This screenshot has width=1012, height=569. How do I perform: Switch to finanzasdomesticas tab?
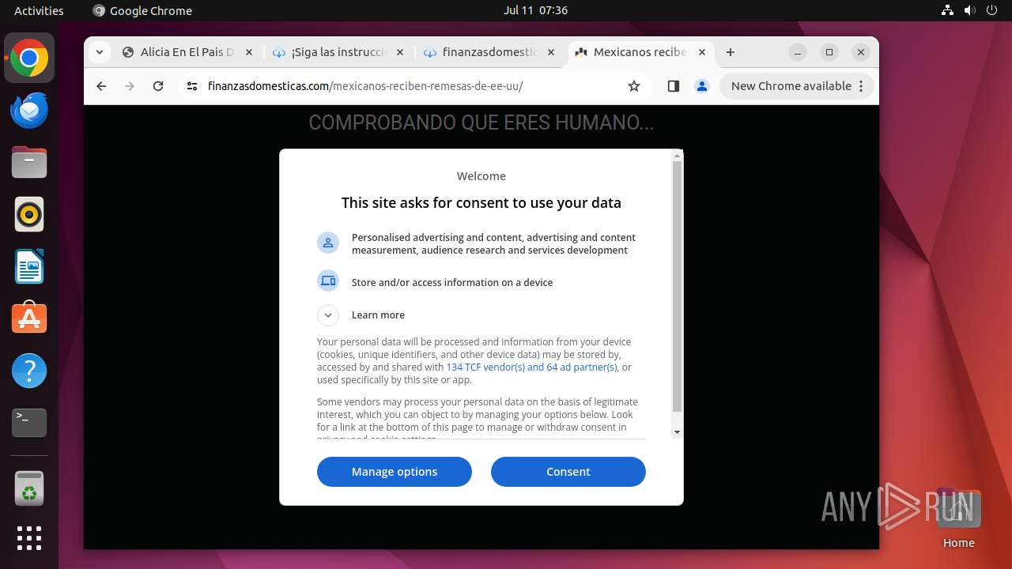point(489,52)
